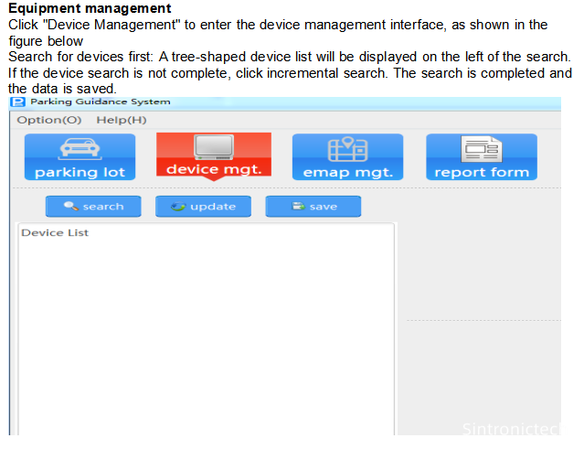Go to the emap mgt. label
Screen dimensions: 584x449
pyautogui.click(x=347, y=172)
